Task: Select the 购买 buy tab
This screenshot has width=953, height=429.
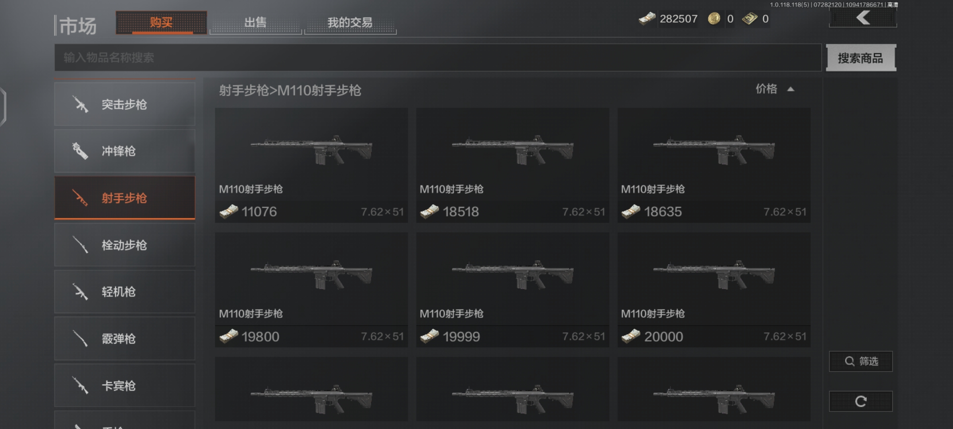Action: tap(161, 22)
